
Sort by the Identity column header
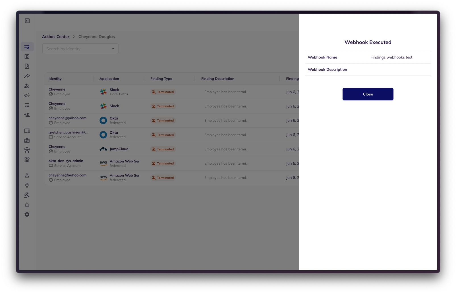tap(55, 79)
